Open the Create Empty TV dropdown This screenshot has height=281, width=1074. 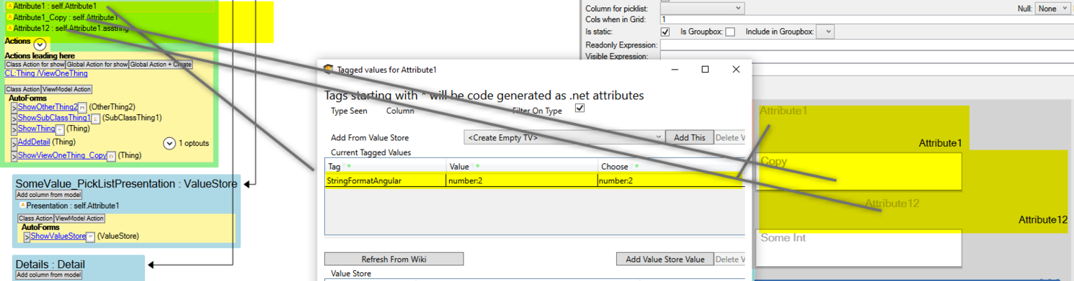(x=564, y=137)
